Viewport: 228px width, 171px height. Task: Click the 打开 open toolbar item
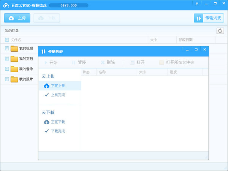137,63
